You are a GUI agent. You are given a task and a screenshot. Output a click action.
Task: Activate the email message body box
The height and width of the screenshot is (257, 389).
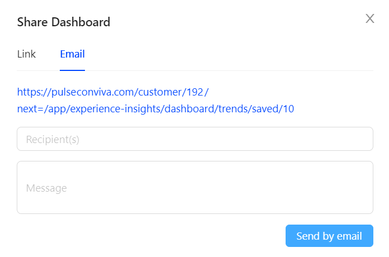tap(195, 188)
